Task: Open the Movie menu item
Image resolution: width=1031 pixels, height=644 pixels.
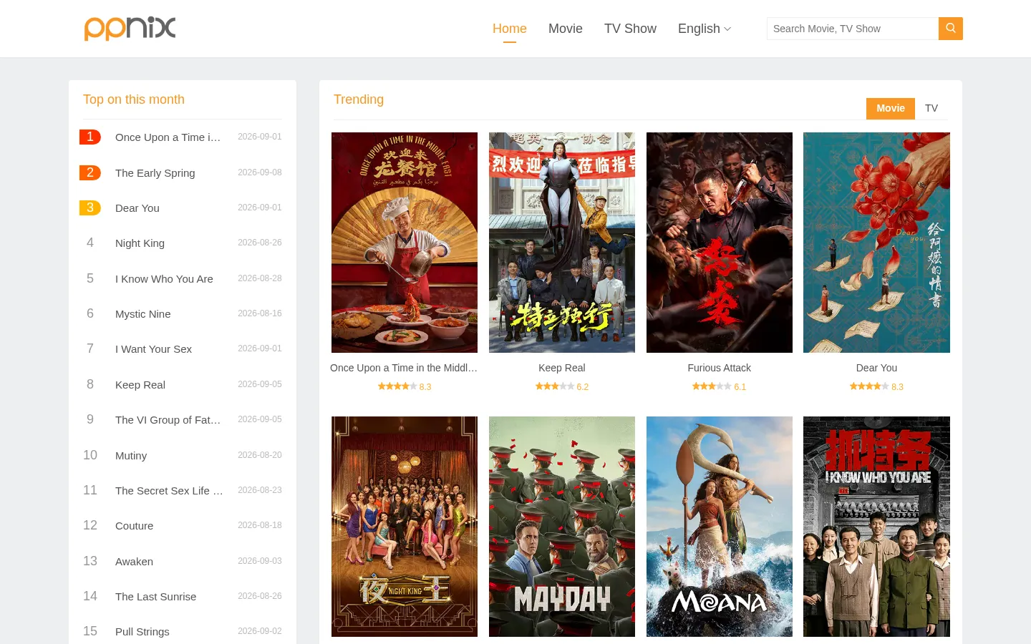Action: pyautogui.click(x=566, y=29)
